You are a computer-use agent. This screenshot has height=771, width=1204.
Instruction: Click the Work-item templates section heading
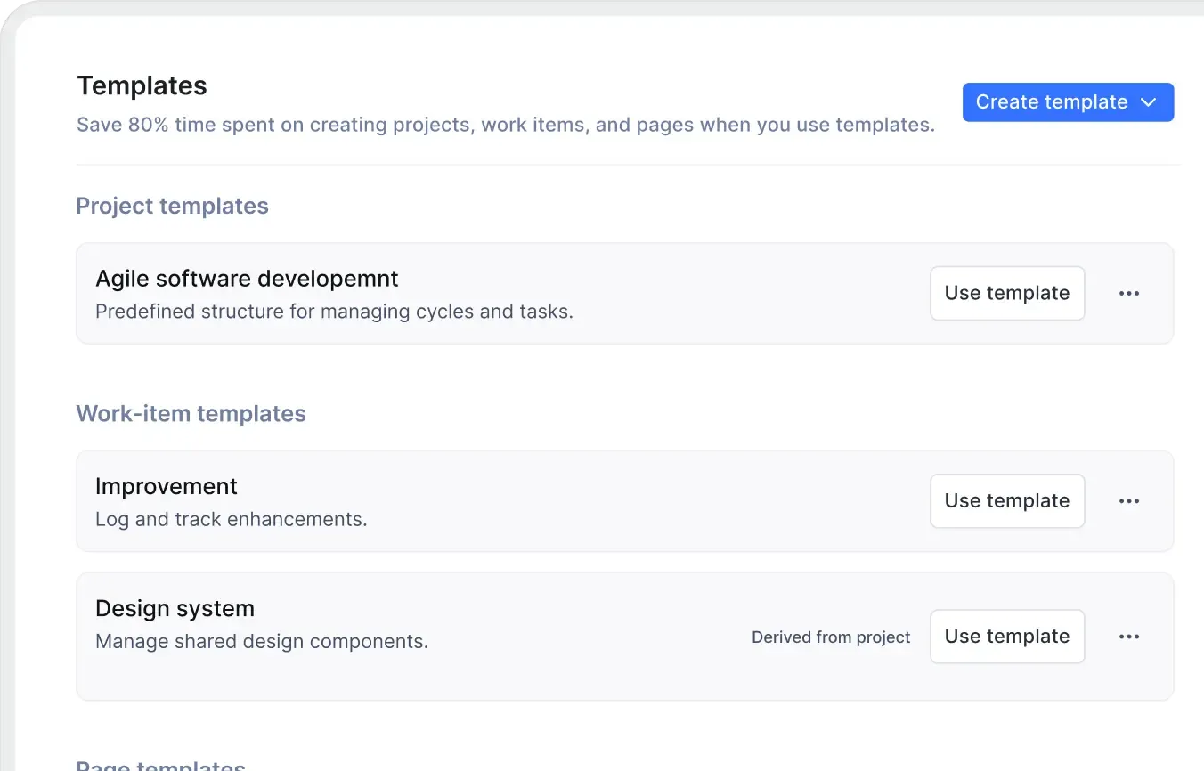coord(191,414)
